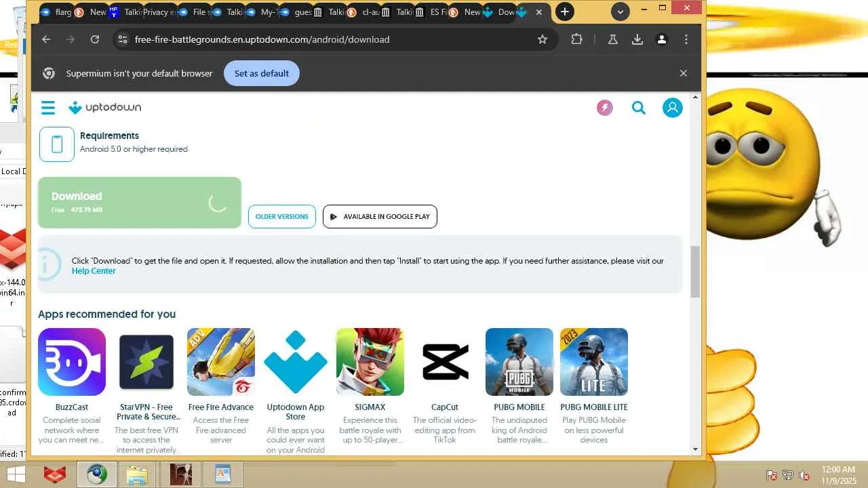Viewport: 868px width, 488px height.
Task: Open the pink lightning bolt icon
Action: coord(605,108)
